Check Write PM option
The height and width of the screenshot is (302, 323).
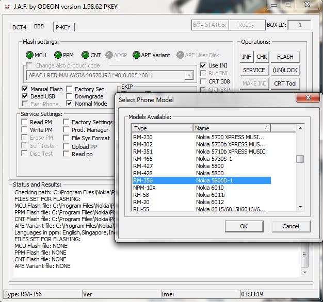pos(25,129)
